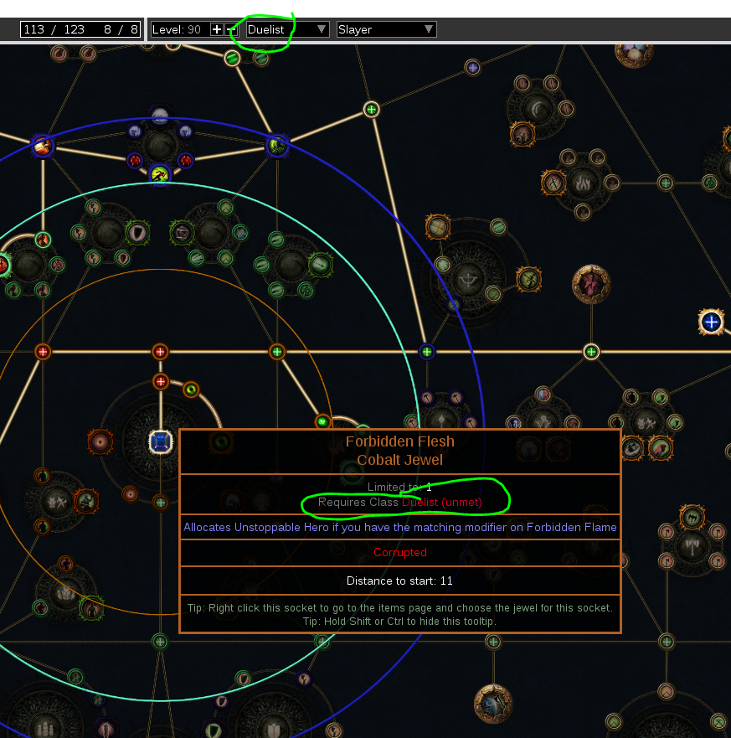Click the flame mastery icon in cluster center

[x=583, y=183]
